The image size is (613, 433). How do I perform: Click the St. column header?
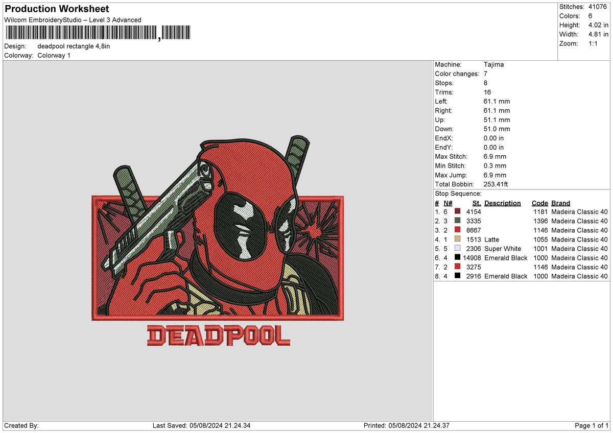point(476,203)
